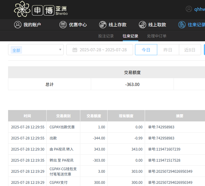The height and width of the screenshot is (186, 205).
Task: Select the 今日 date filter
Action: pos(146,50)
